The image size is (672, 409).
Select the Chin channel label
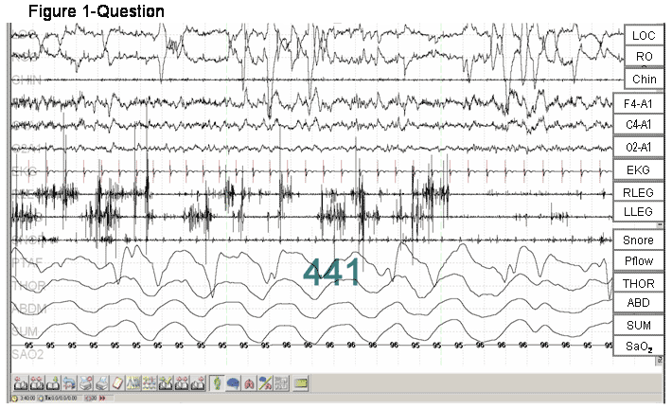(644, 80)
